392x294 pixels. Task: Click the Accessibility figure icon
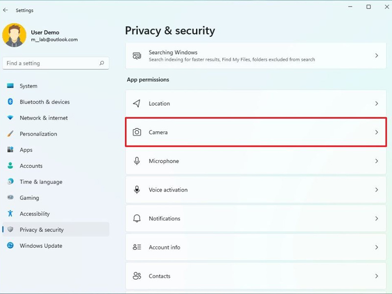tap(10, 214)
